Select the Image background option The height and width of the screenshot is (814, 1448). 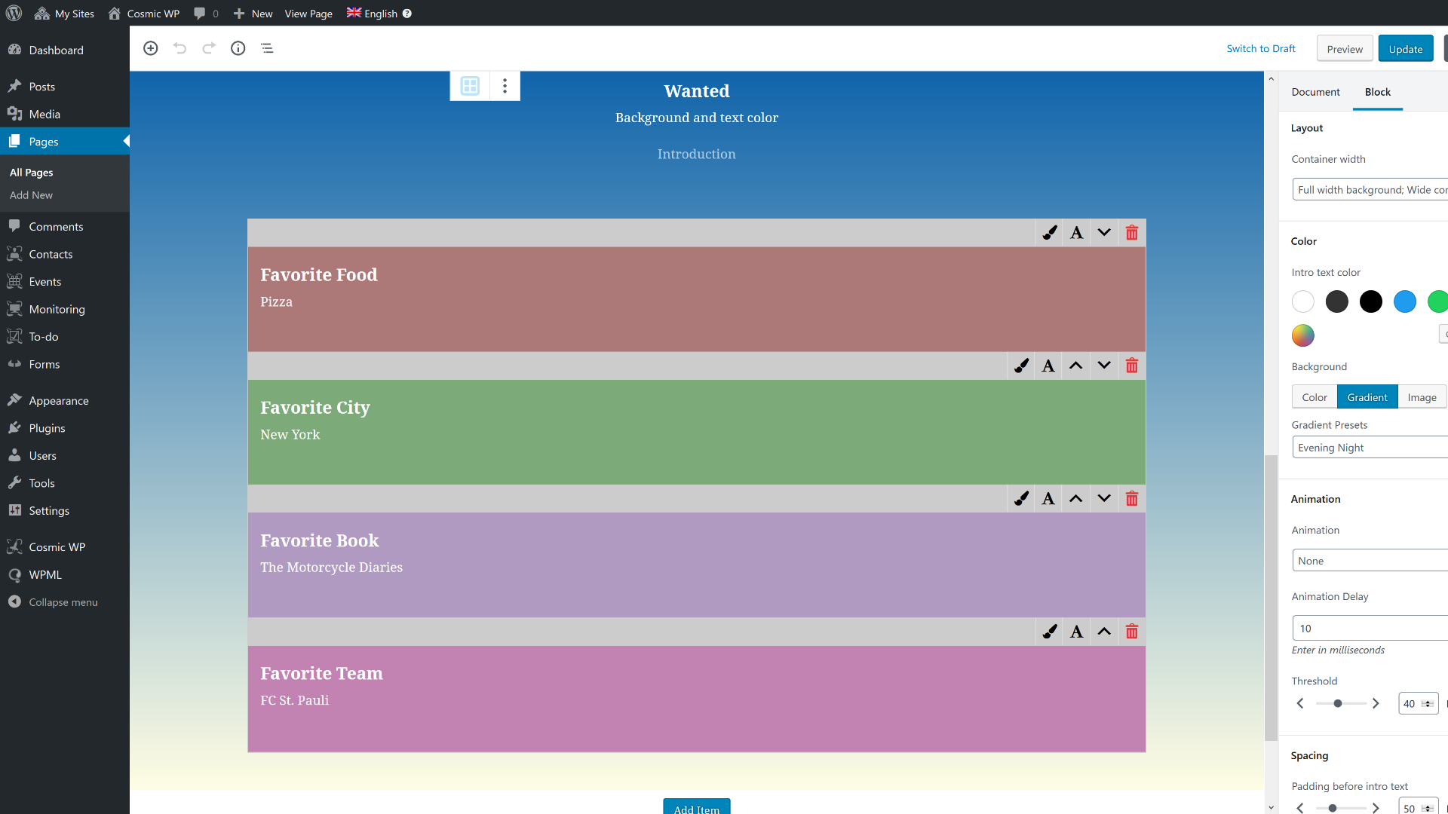[x=1421, y=396]
